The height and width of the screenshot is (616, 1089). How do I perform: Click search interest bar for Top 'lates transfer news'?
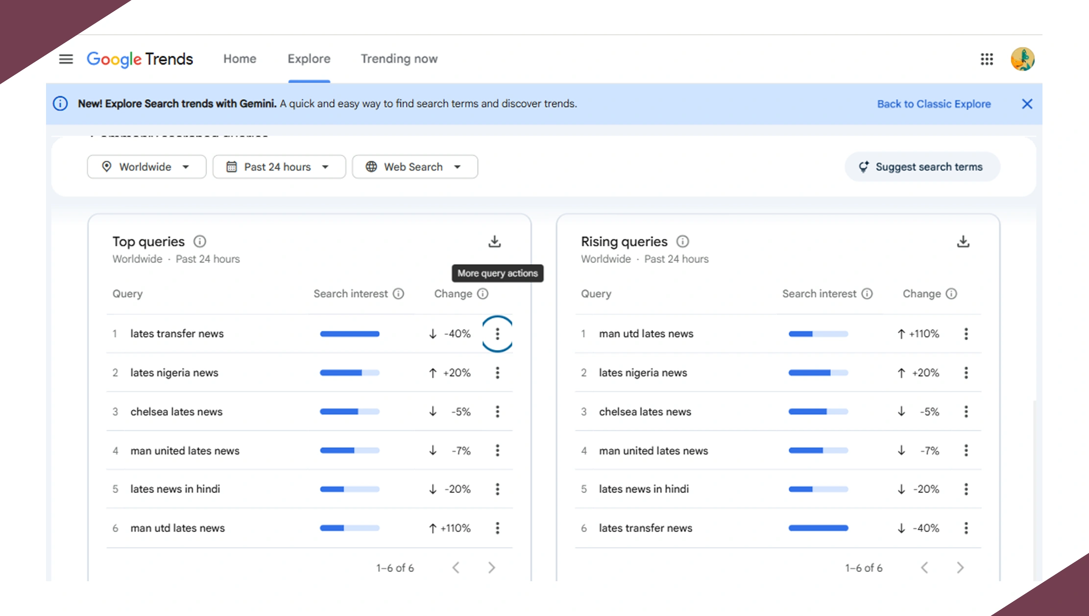(x=350, y=334)
